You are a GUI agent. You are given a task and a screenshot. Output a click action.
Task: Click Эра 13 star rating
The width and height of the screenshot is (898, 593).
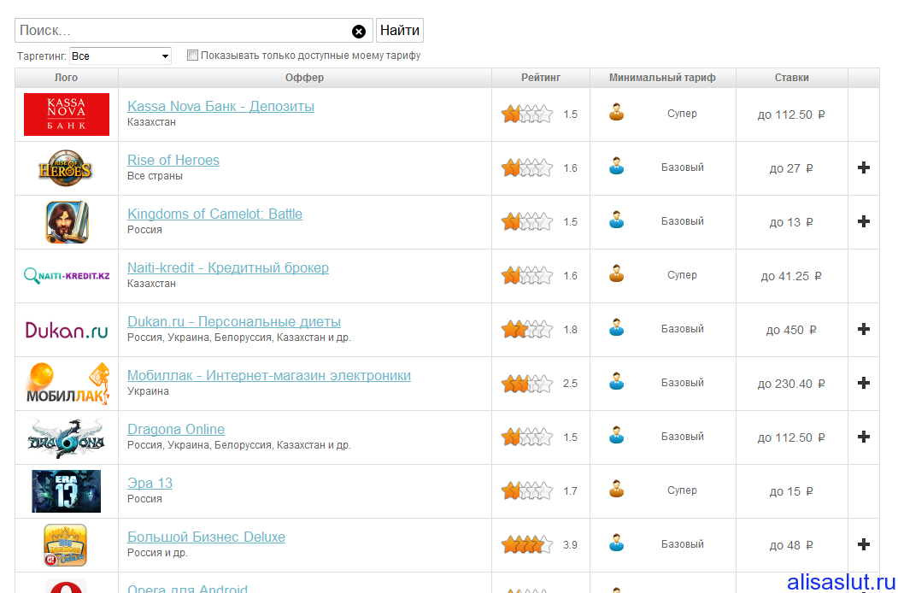(x=527, y=491)
